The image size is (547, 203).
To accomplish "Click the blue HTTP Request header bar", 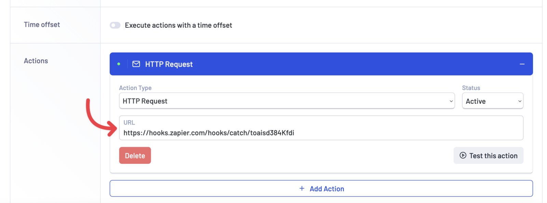I will 321,64.
